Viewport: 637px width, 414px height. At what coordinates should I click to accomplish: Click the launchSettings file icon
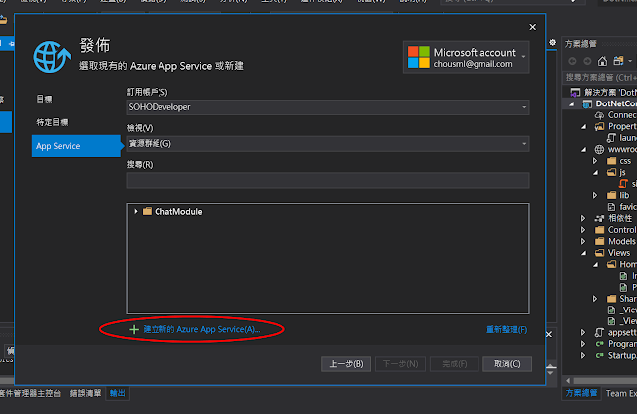(x=611, y=138)
